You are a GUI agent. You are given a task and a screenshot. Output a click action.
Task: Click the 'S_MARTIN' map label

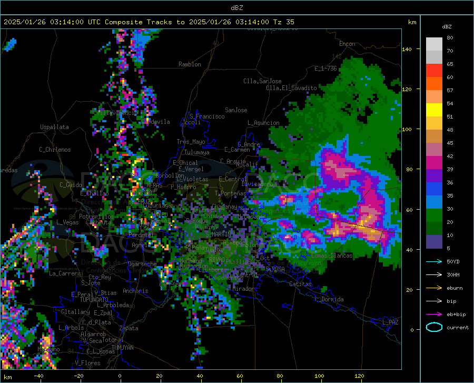[218, 234]
